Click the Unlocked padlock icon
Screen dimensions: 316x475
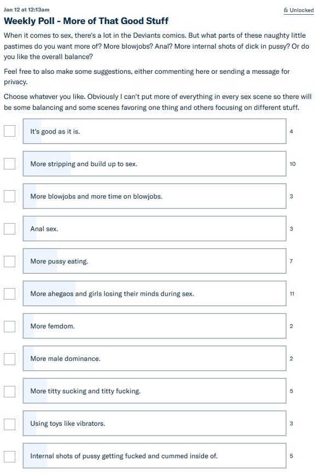(x=286, y=10)
